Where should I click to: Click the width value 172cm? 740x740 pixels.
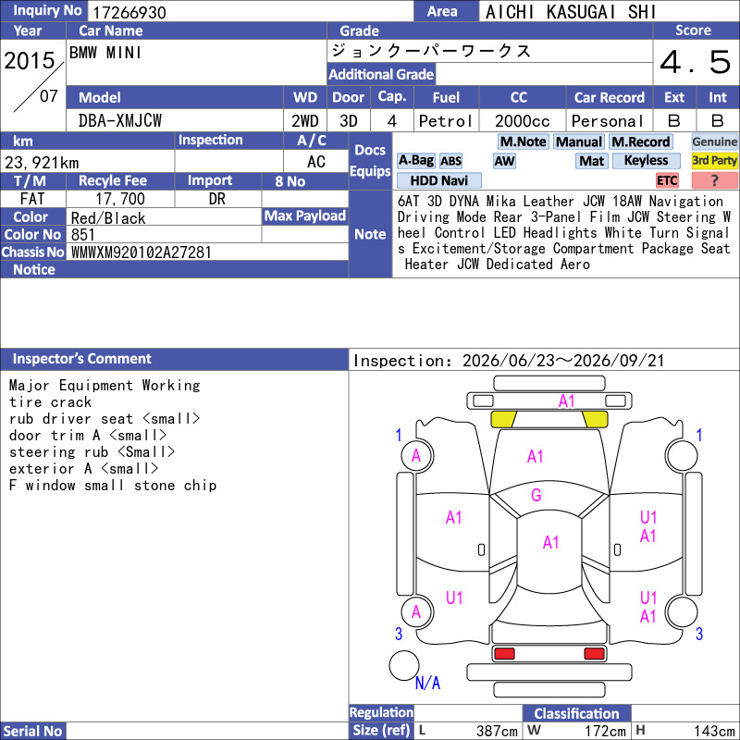(606, 731)
